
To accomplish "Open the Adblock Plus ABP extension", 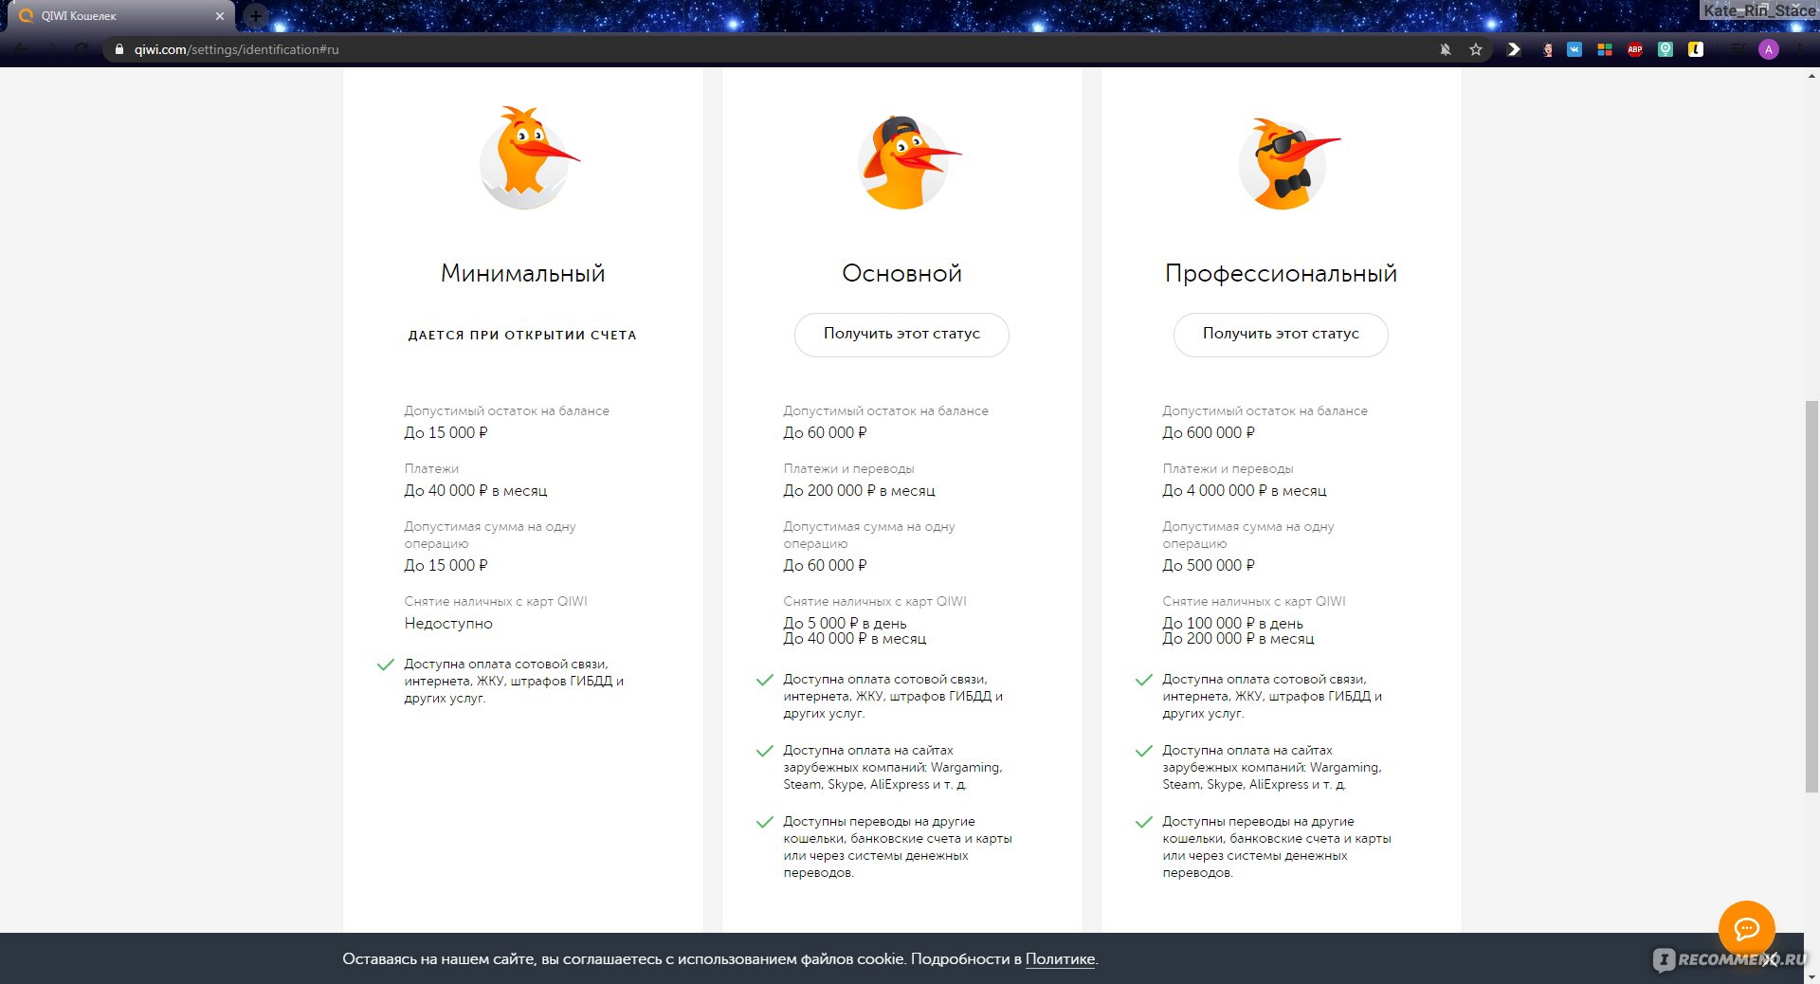I will pos(1635,49).
